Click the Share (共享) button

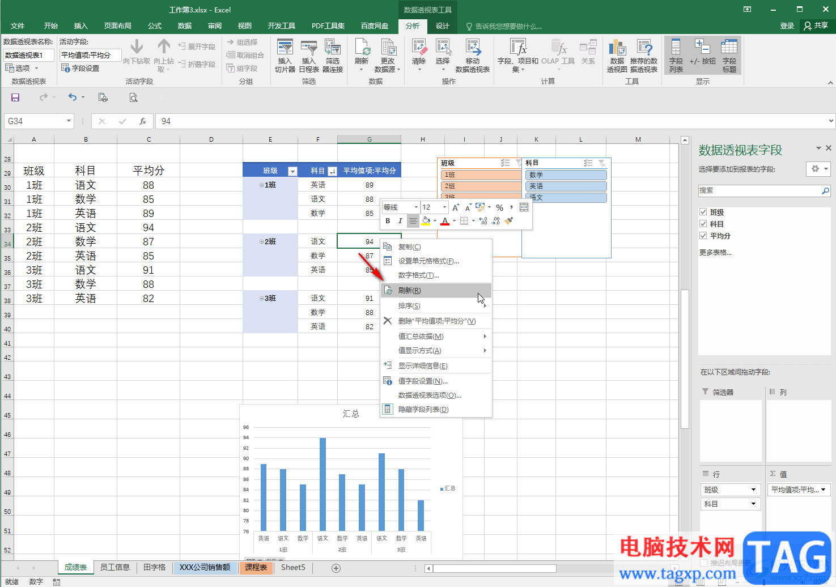click(816, 26)
